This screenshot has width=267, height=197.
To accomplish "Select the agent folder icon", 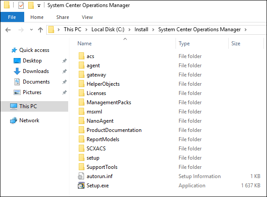I will pos(81,65).
